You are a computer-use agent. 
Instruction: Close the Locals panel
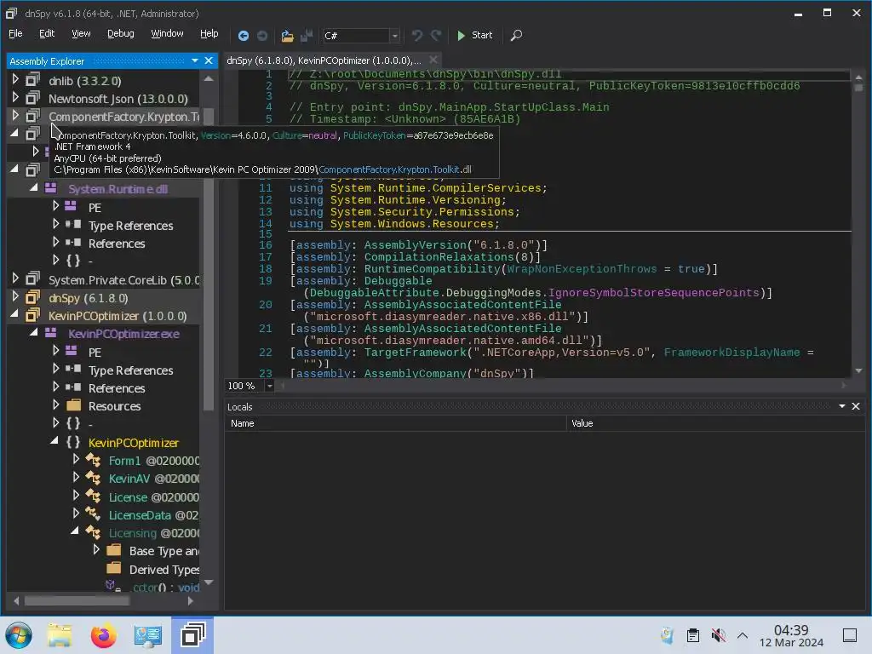[x=856, y=406]
